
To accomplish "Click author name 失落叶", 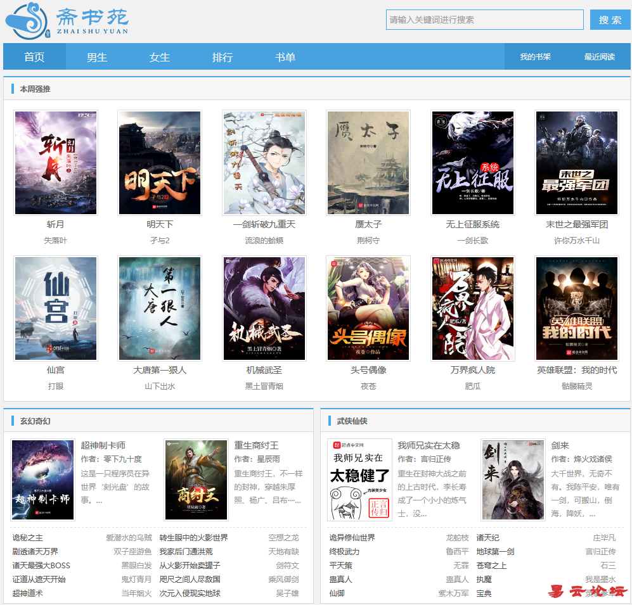I will click(x=56, y=241).
